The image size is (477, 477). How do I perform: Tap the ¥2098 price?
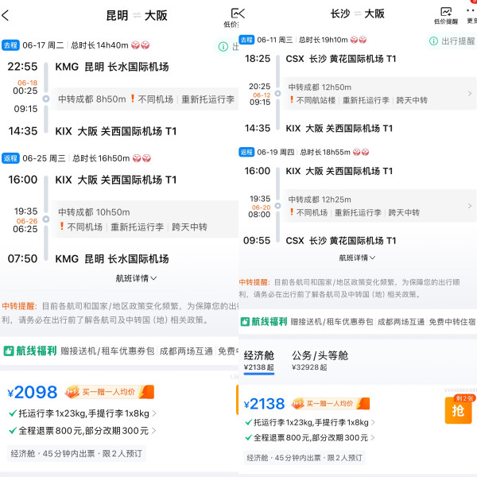pyautogui.click(x=33, y=392)
